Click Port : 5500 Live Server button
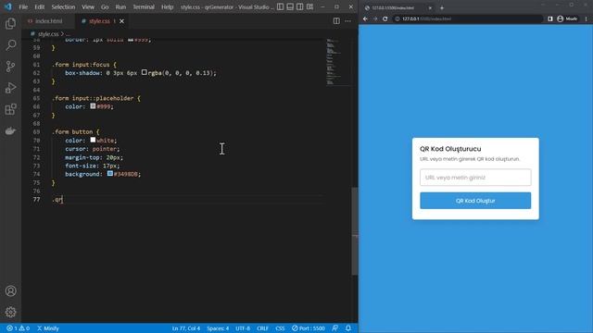This screenshot has width=593, height=333. tap(309, 328)
